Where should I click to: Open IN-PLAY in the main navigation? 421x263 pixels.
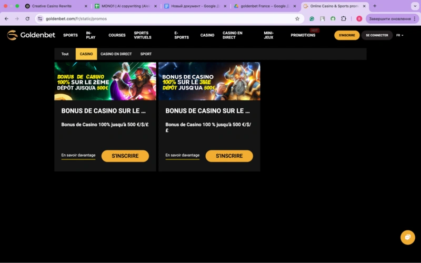(x=91, y=35)
